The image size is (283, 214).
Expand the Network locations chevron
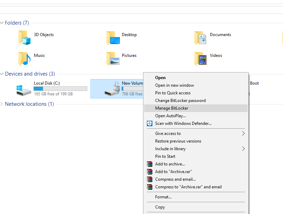click(2, 104)
